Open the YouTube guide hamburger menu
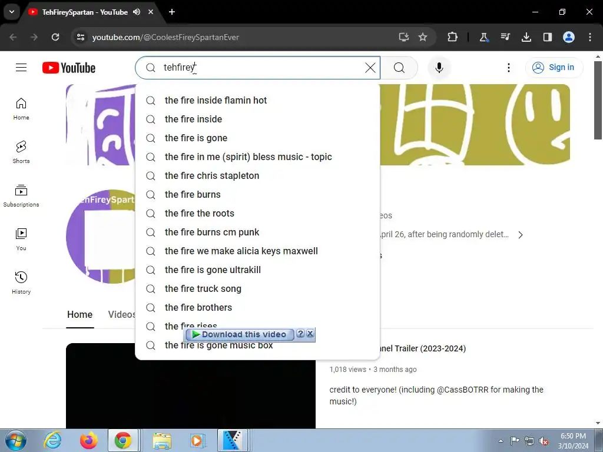This screenshot has width=603, height=452. 21,68
